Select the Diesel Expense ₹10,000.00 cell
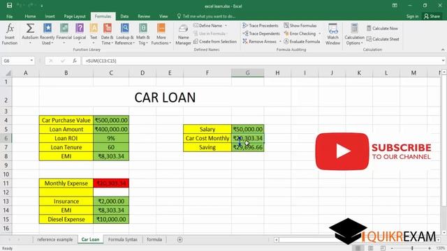 [111, 220]
